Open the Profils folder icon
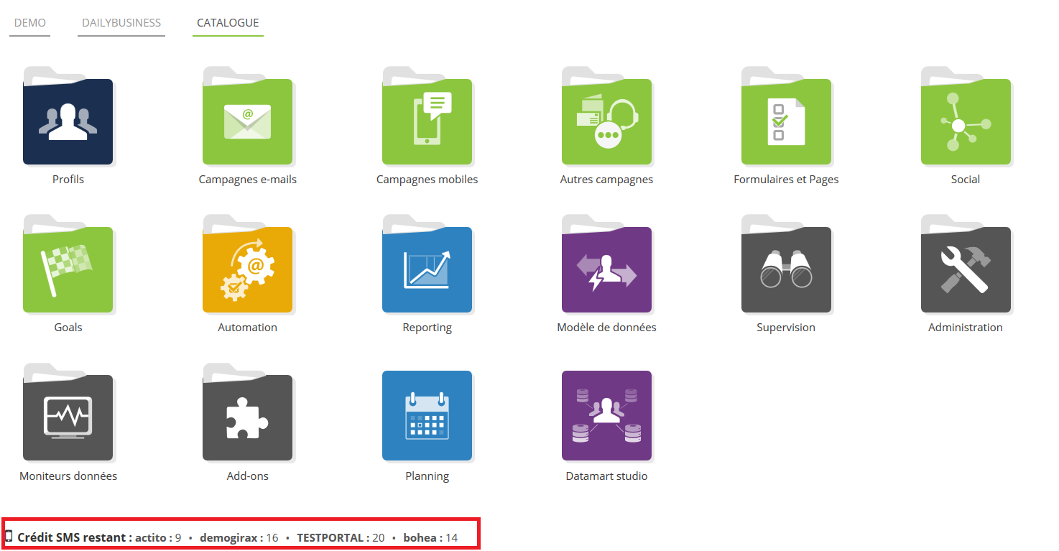 point(68,121)
